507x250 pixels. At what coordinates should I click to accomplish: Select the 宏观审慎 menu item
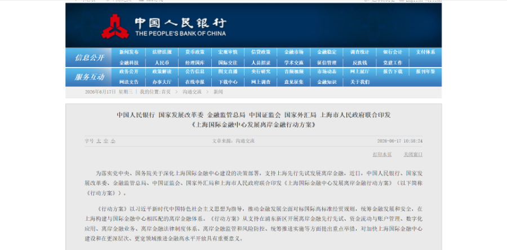228,52
